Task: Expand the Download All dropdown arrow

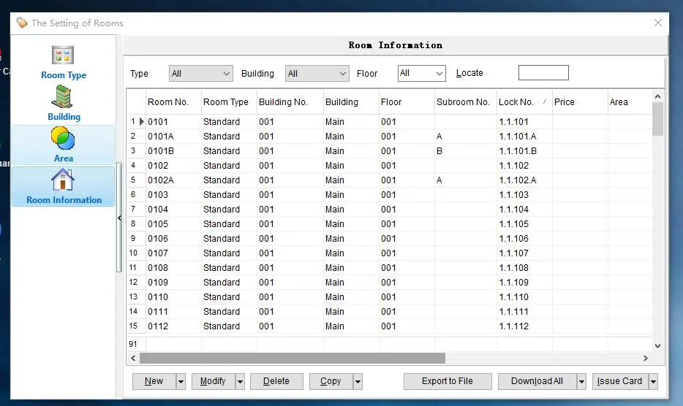Action: pos(581,381)
